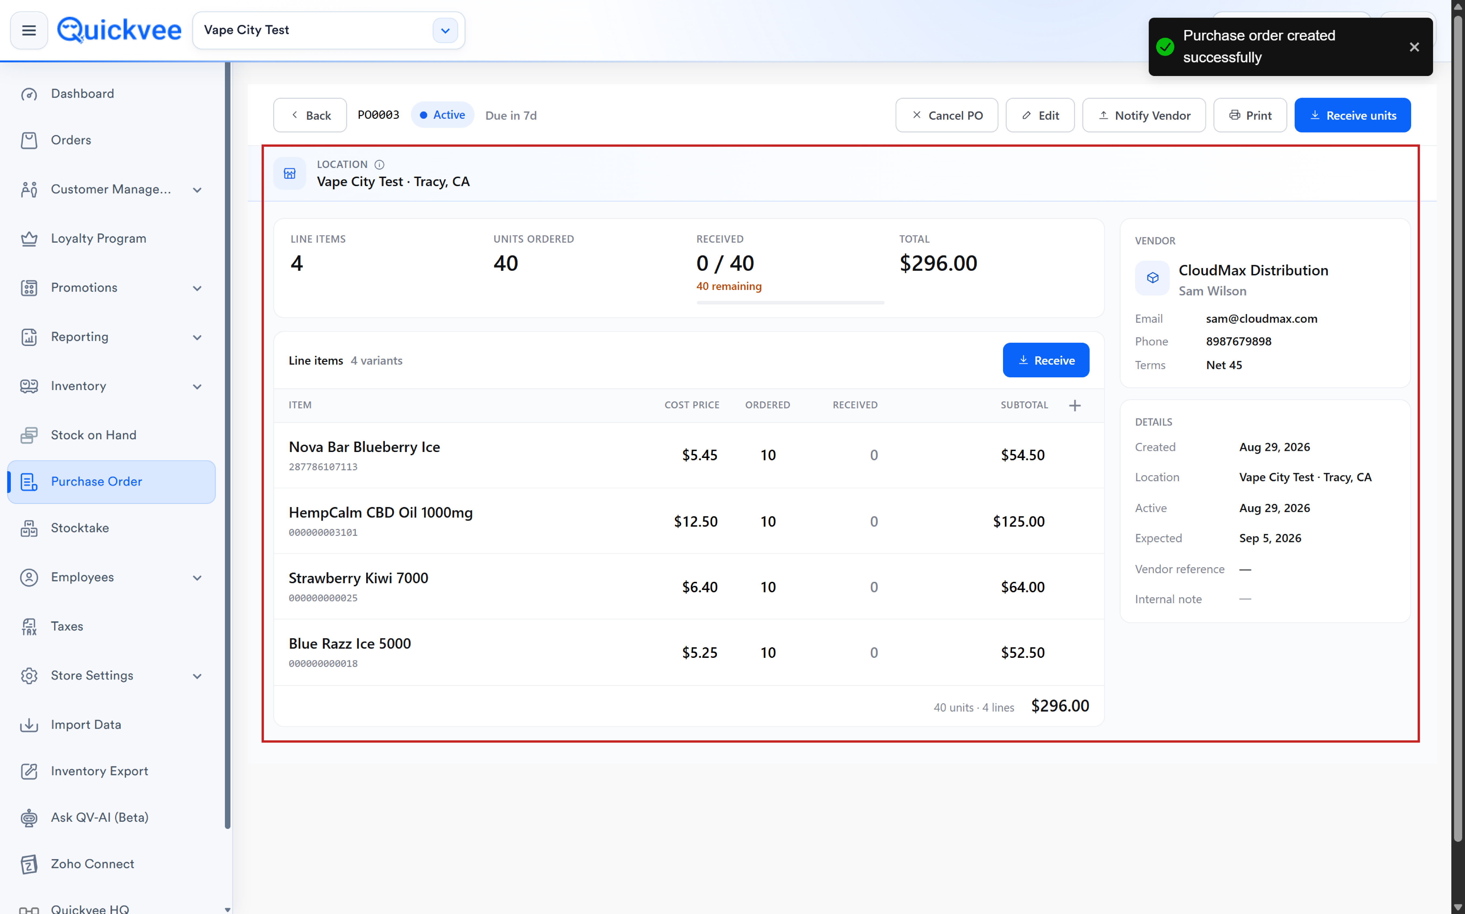Click the HempCalm CBD Oil 1000mg item
The image size is (1465, 914).
coord(381,513)
